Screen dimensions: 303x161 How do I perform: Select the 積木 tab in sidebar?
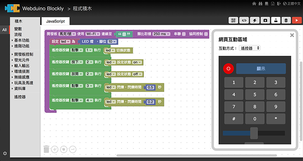pos(19,21)
